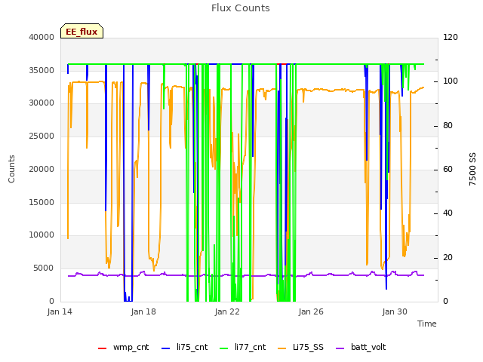483x362 pixels.
Task: Toggle batt_volt series in legend
Action: pos(361,347)
